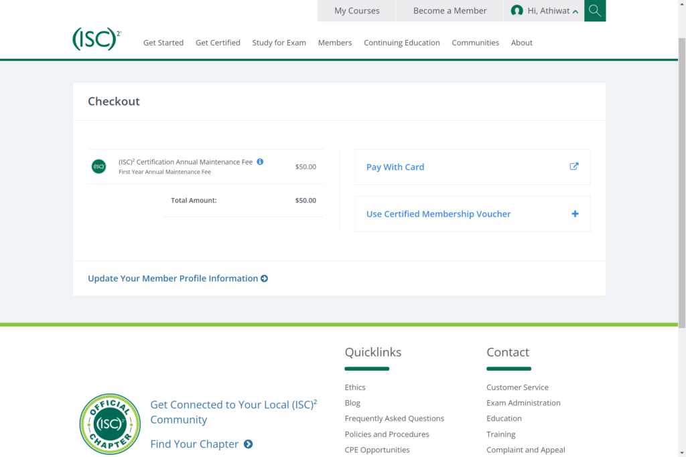
Task: Click the Official Chapter seal image
Action: pos(110,424)
